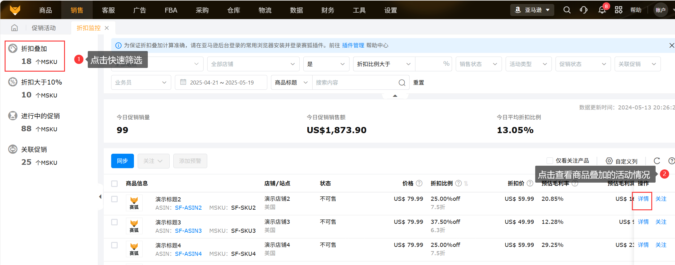Go to the home icon tab
Image resolution: width=675 pixels, height=265 pixels.
pos(14,28)
